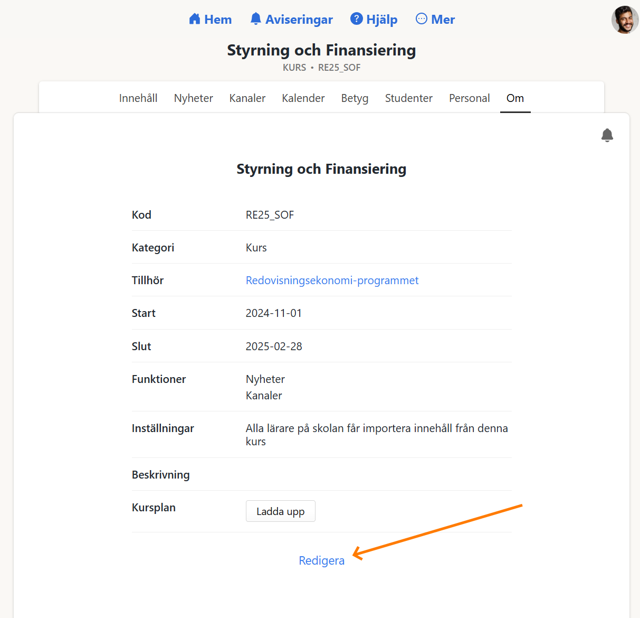
Task: Open the Nyheter tab
Action: [x=194, y=98]
